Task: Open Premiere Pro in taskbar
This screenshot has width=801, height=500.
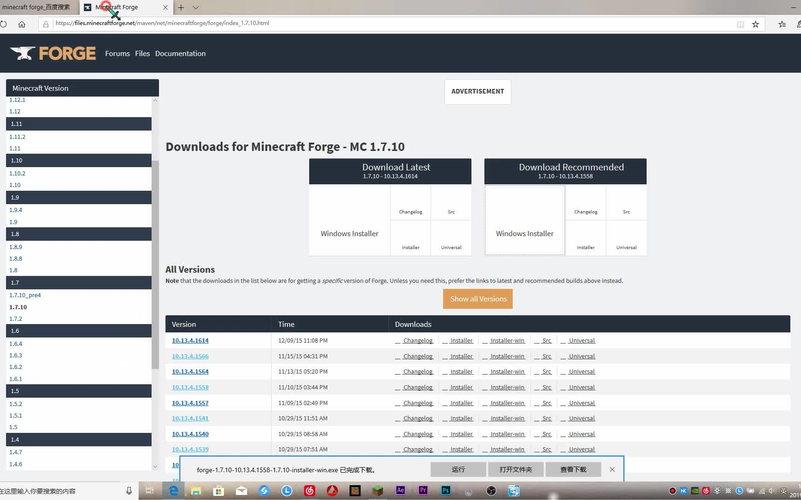Action: click(423, 491)
